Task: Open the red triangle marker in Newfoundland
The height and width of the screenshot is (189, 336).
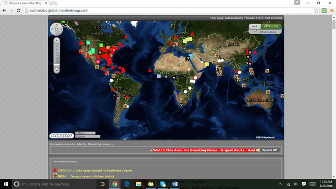Action: point(126,37)
